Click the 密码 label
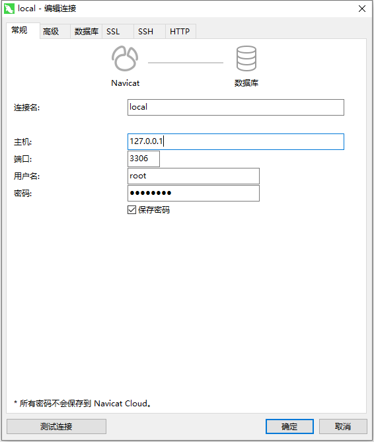This screenshot has width=374, height=442. point(23,194)
